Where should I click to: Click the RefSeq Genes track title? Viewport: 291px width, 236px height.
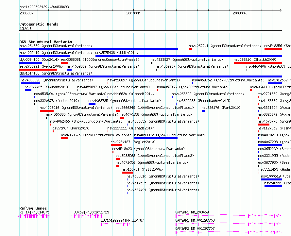tap(33, 208)
